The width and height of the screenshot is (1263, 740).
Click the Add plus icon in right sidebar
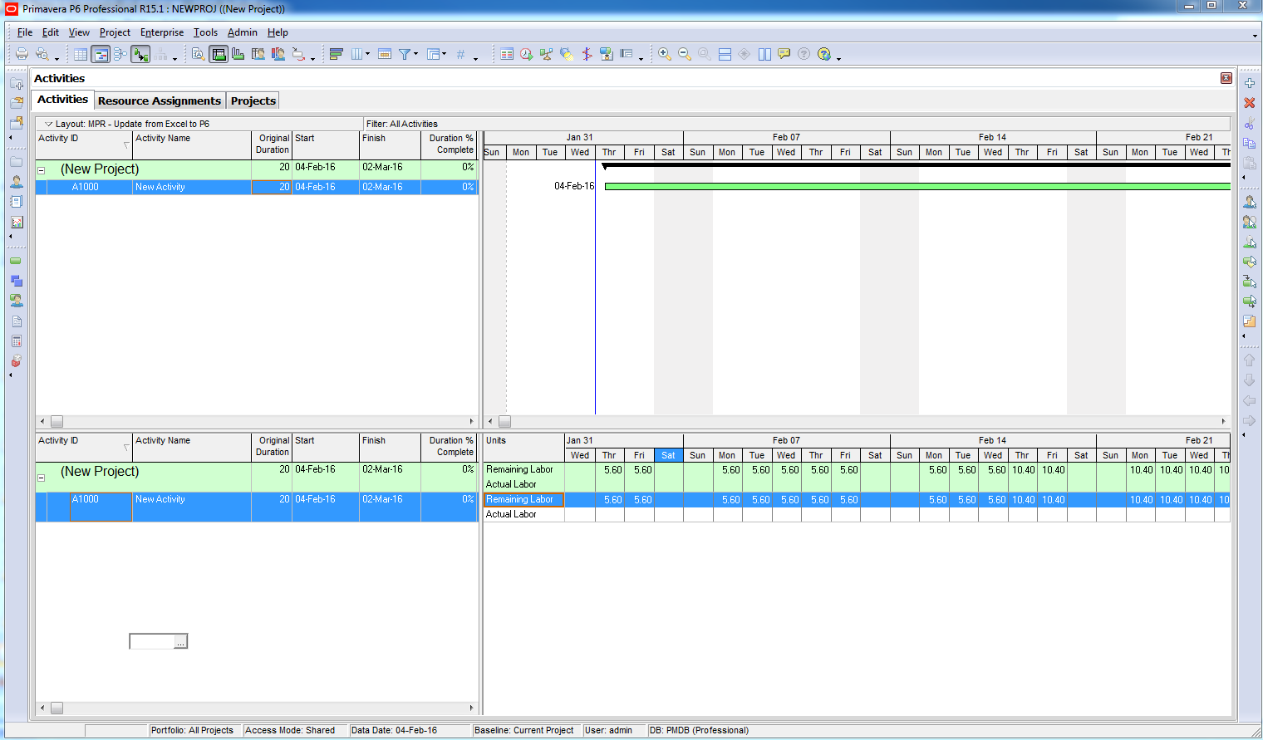pyautogui.click(x=1249, y=83)
